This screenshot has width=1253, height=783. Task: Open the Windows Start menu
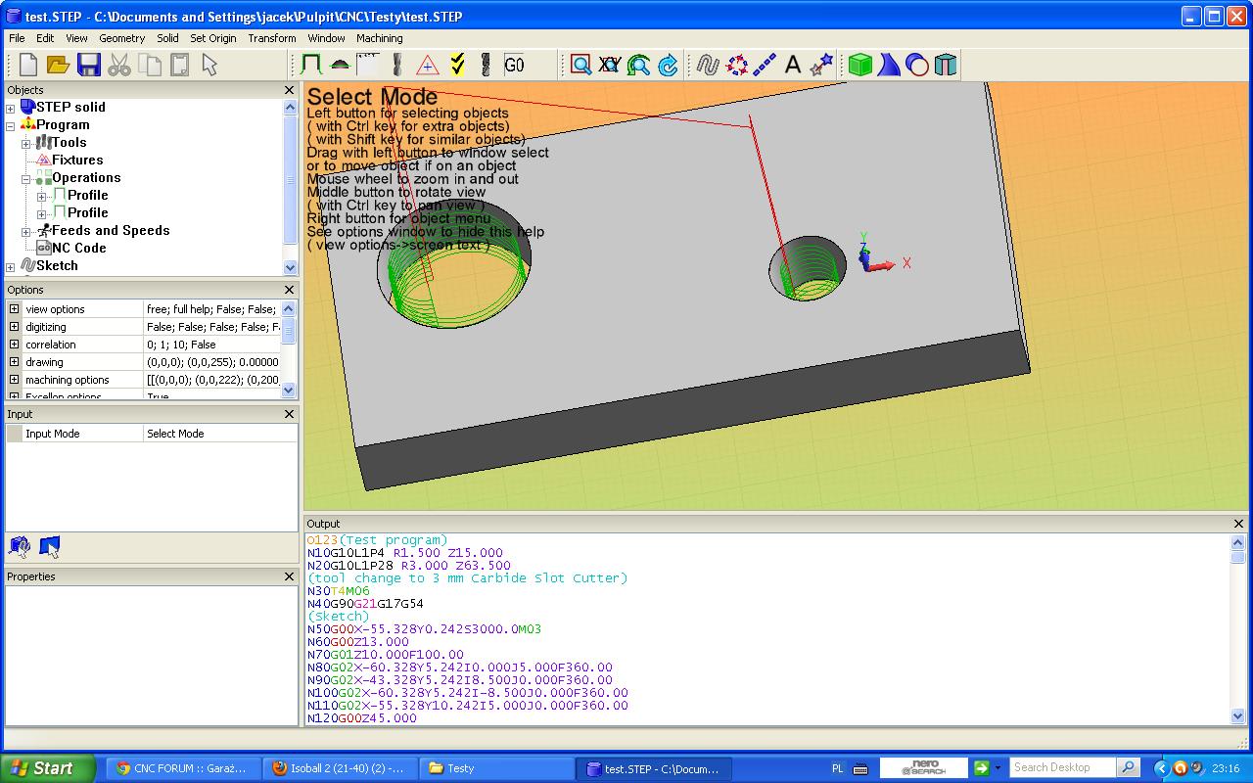pyautogui.click(x=48, y=768)
